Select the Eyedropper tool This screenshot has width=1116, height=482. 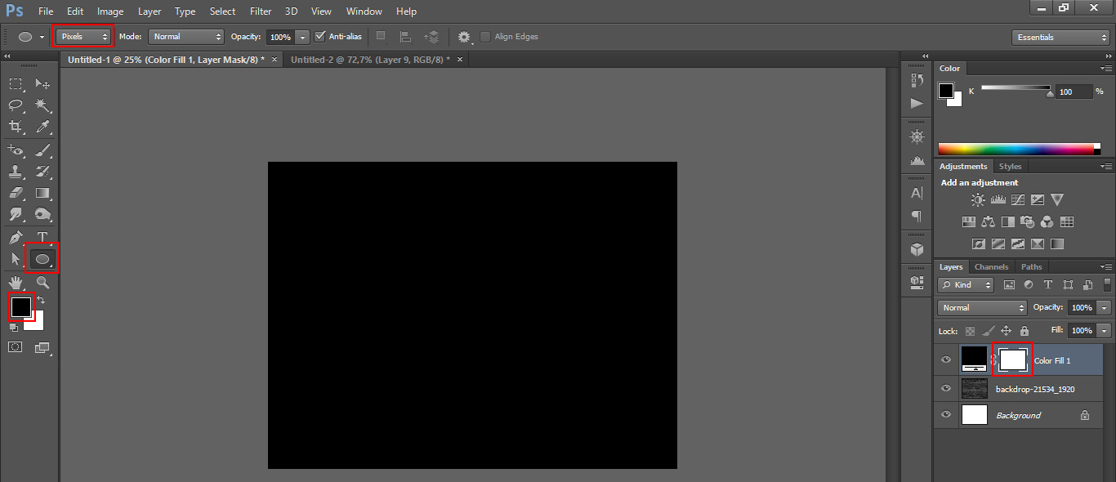(x=42, y=127)
